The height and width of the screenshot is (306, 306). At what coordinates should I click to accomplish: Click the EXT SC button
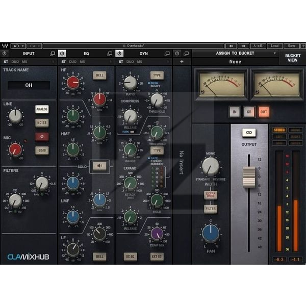157,257
